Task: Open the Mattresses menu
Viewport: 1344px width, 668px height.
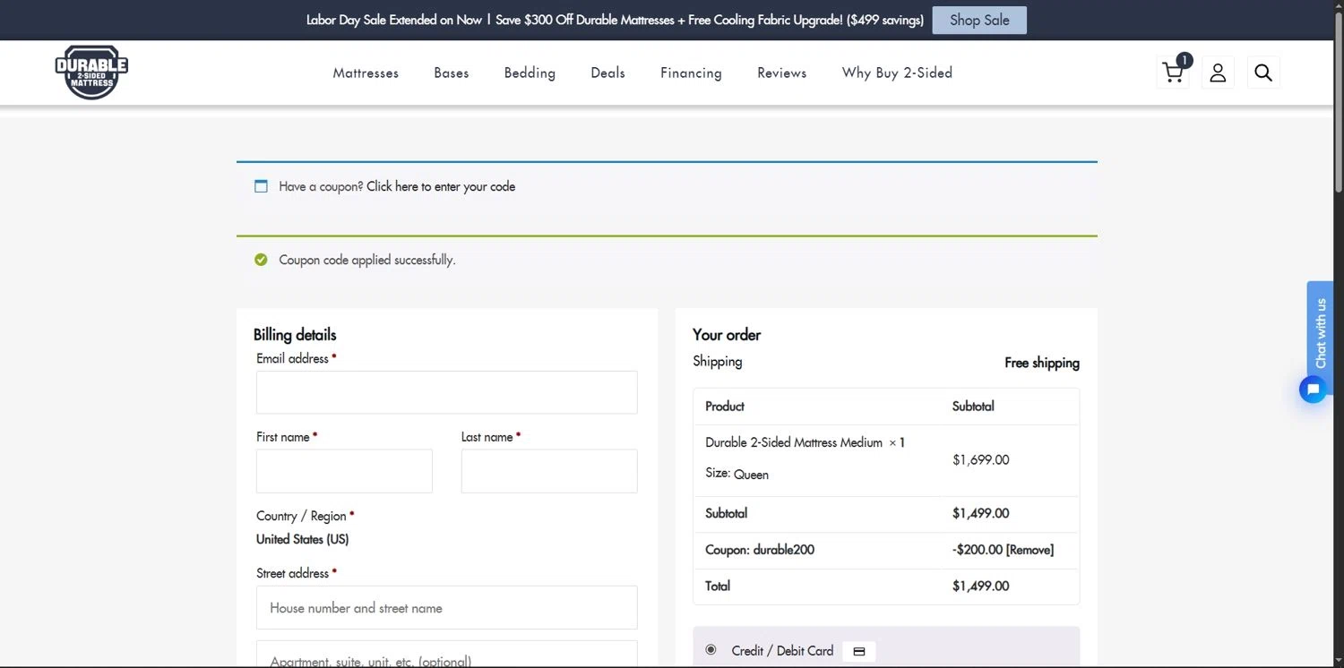Action: [366, 73]
